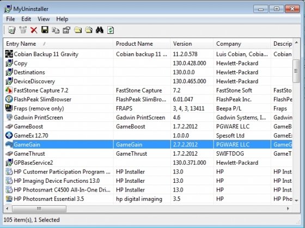This screenshot has width=305, height=228.
Task: Click the GPBaseService2 row icon
Action: point(9,163)
